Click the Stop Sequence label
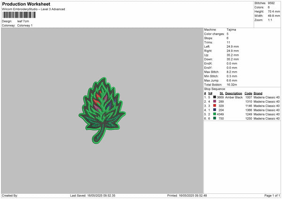The height and width of the screenshot is (199, 282). point(215,89)
